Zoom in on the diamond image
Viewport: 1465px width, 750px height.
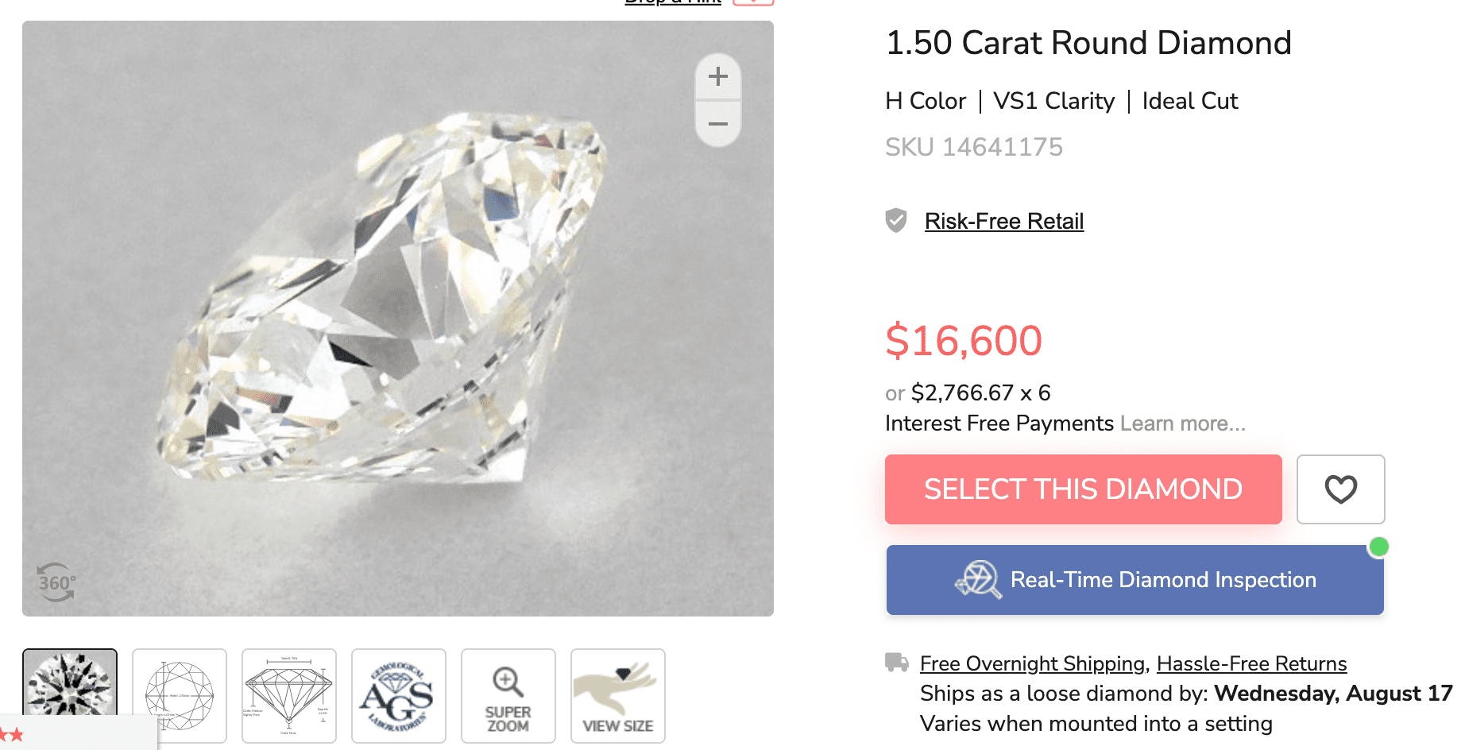(717, 76)
